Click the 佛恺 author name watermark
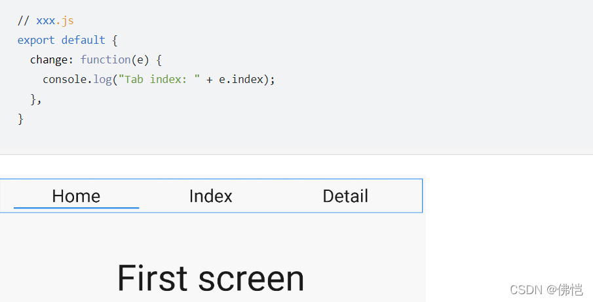The height and width of the screenshot is (302, 593). click(x=570, y=290)
